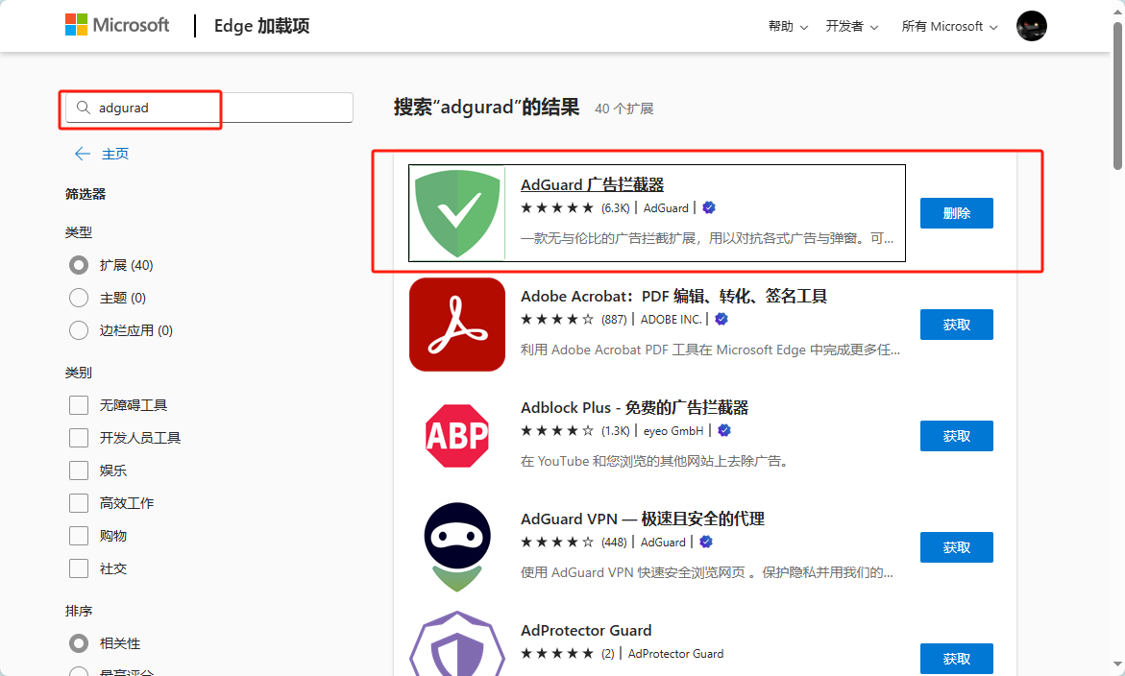Image resolution: width=1125 pixels, height=676 pixels.
Task: Open AdGuard 广告拦截器 shield icon
Action: pyautogui.click(x=457, y=213)
